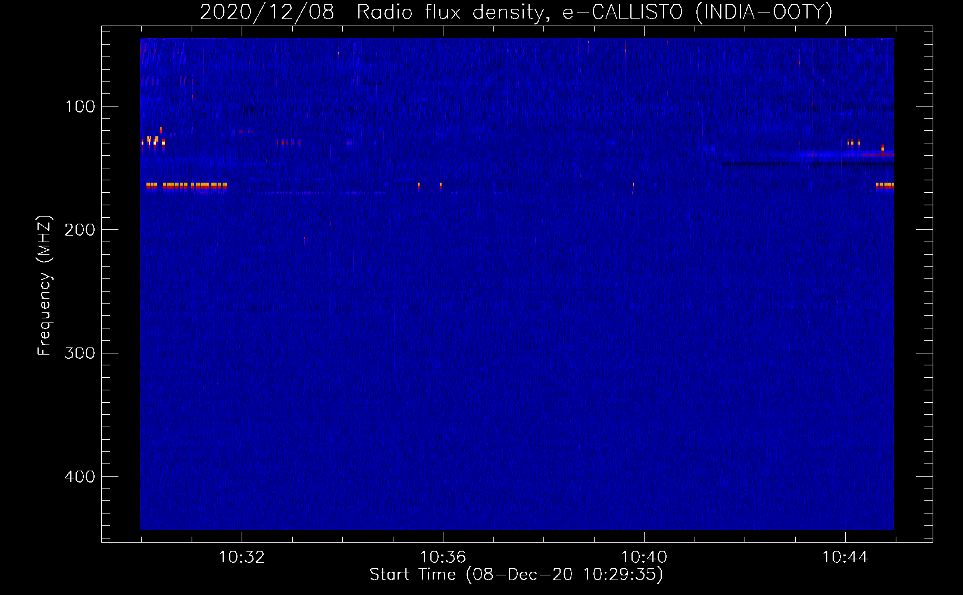Click the "Frequency (MHZ)" axis label

(x=45, y=286)
